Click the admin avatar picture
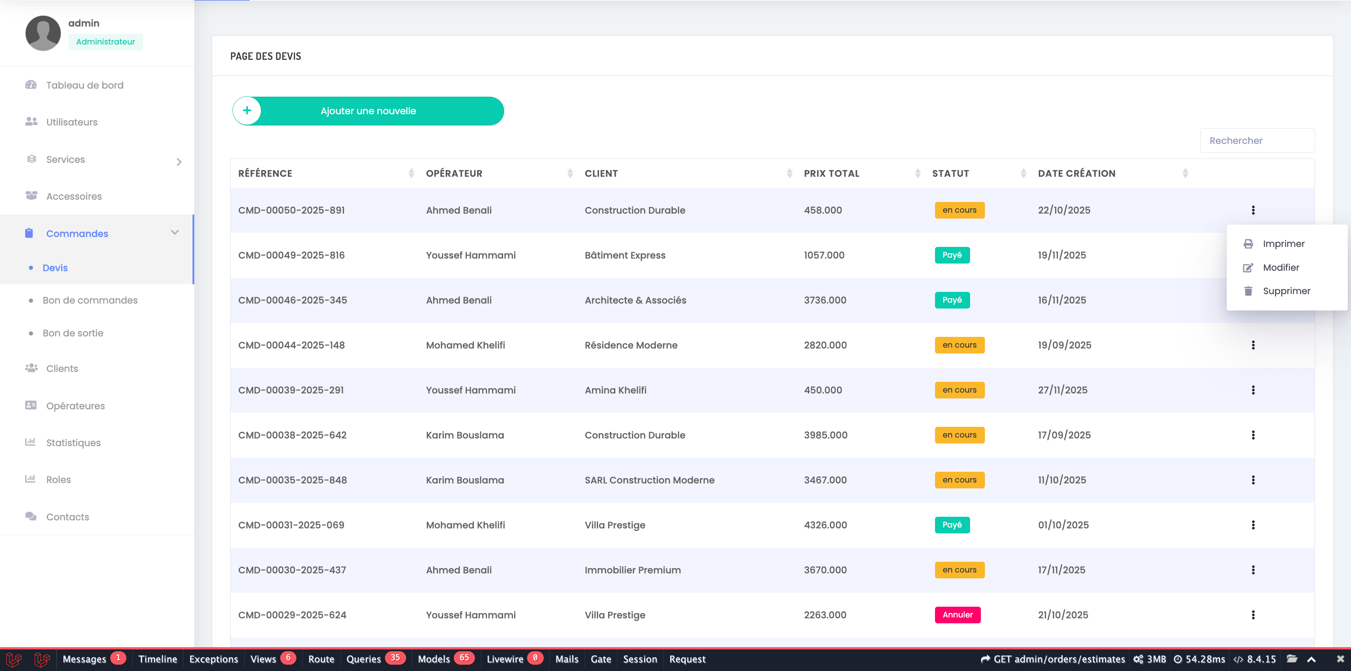Viewport: 1351px width, 671px height. (43, 33)
